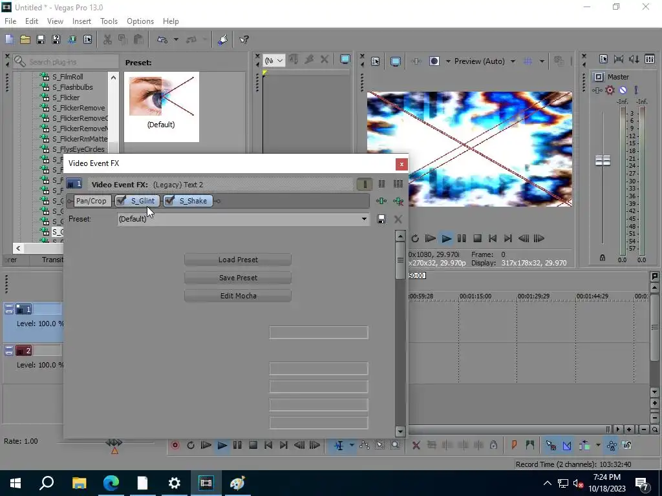Switch FX window to single-column layout icon
This screenshot has width=662, height=496.
click(x=365, y=184)
